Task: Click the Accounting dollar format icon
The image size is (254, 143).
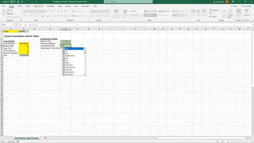Action: click(92, 16)
